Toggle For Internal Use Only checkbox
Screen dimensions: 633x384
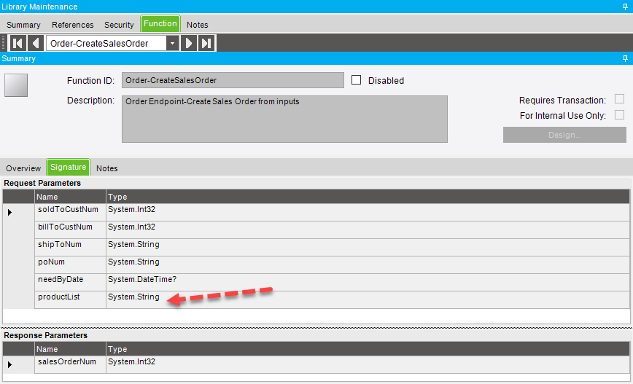[x=619, y=115]
